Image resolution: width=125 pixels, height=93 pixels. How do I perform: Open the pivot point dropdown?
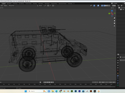(x=46, y=6)
